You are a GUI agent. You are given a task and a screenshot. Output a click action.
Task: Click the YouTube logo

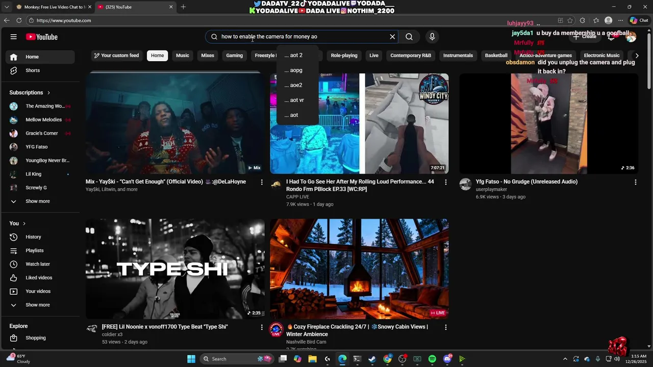[42, 37]
